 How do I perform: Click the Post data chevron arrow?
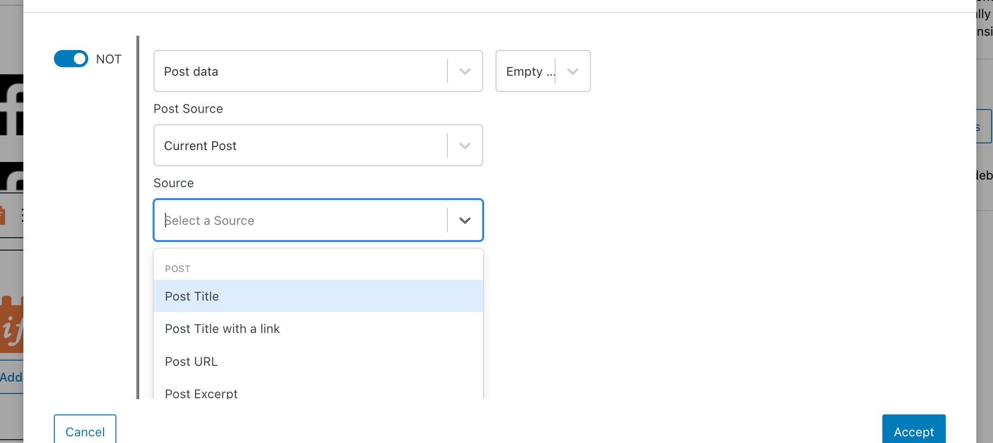point(465,71)
